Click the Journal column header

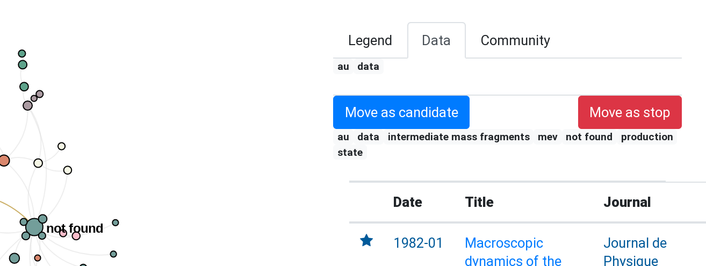coord(627,202)
